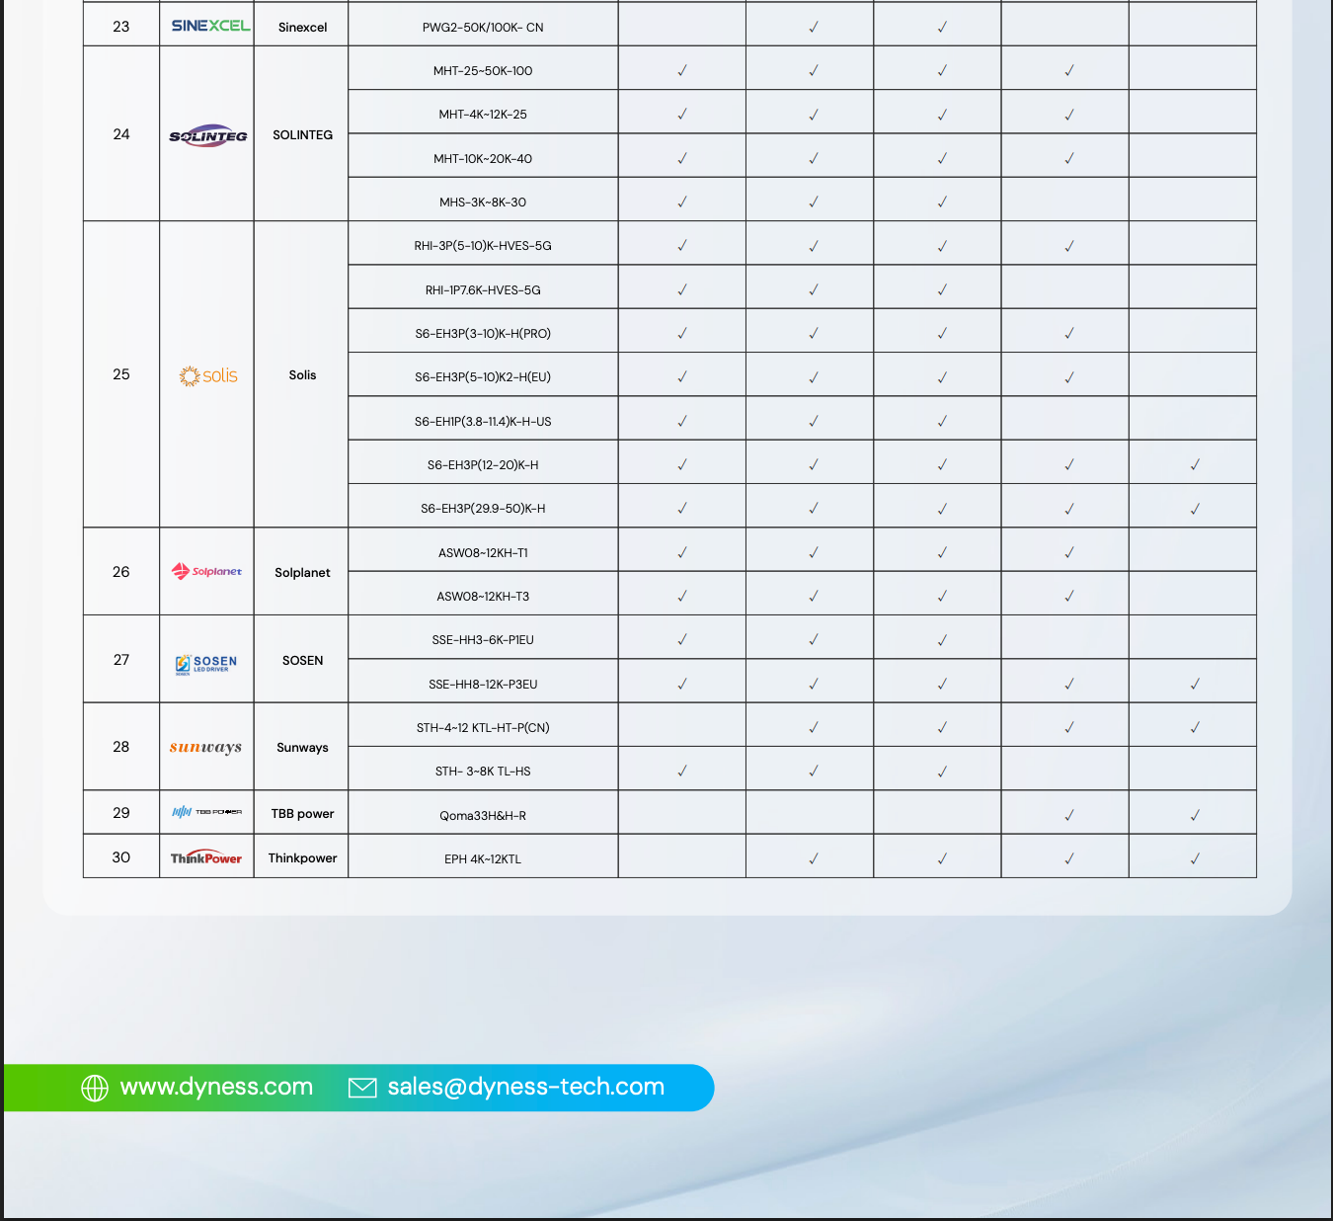Click the red Solplanet logo
Image resolution: width=1333 pixels, height=1221 pixels.
click(207, 571)
